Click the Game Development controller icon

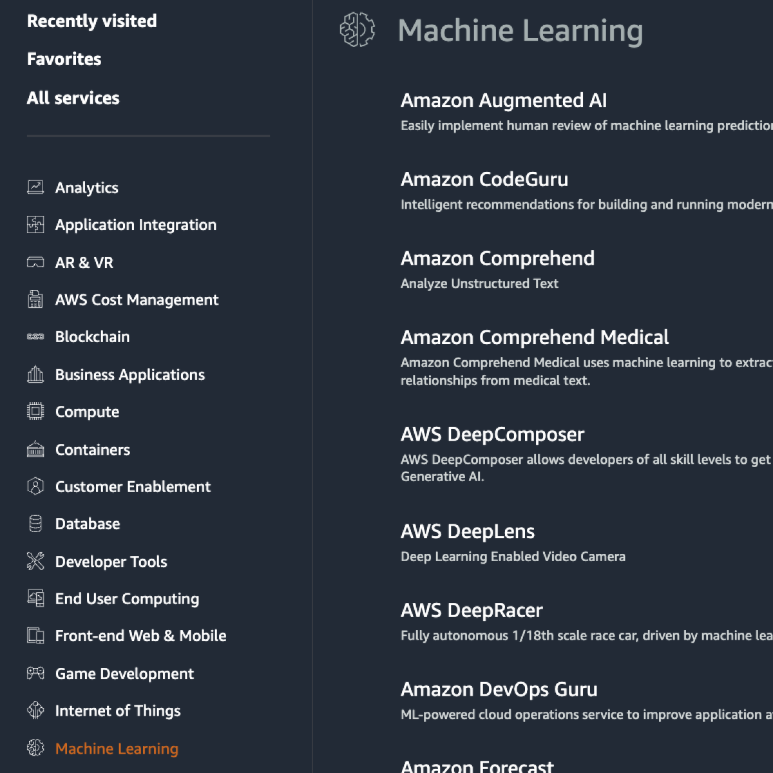(35, 673)
